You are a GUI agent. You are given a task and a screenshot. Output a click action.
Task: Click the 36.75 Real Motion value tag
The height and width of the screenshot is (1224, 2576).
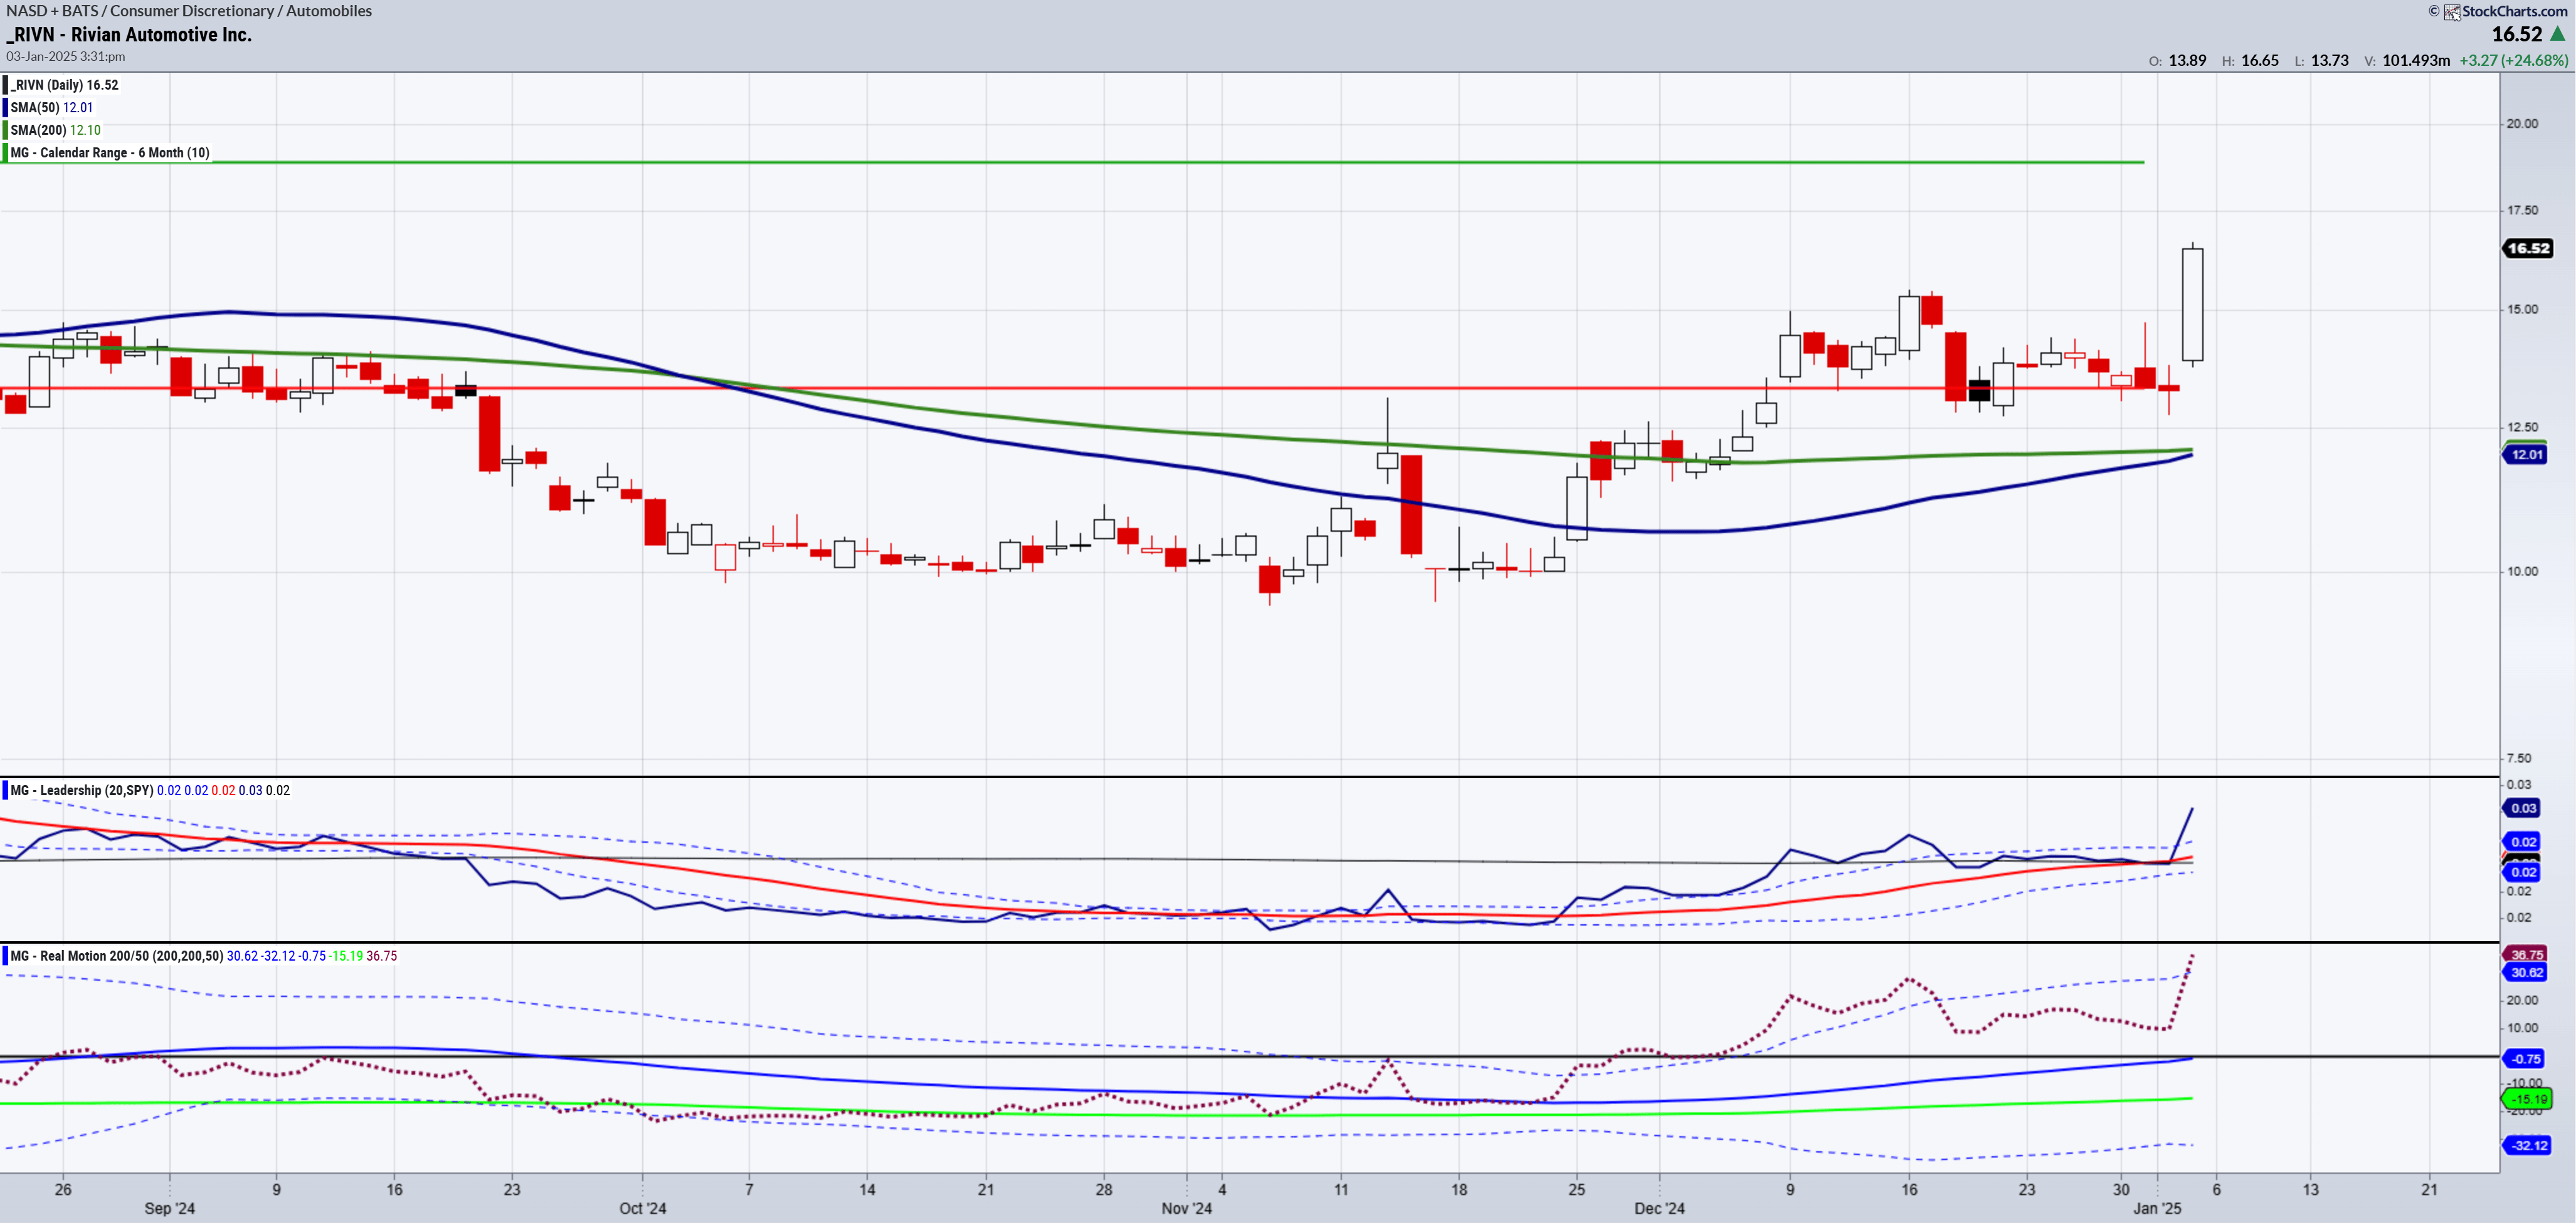[2526, 954]
